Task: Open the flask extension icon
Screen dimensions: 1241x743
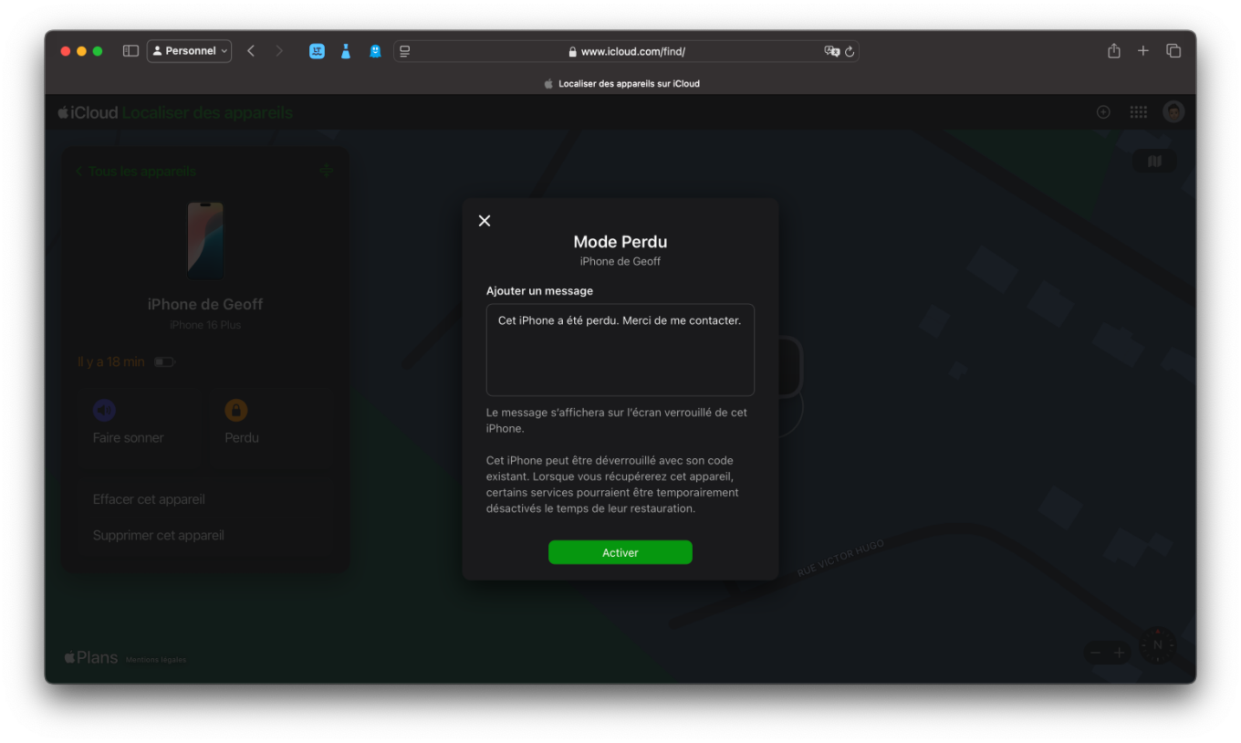Action: [346, 51]
